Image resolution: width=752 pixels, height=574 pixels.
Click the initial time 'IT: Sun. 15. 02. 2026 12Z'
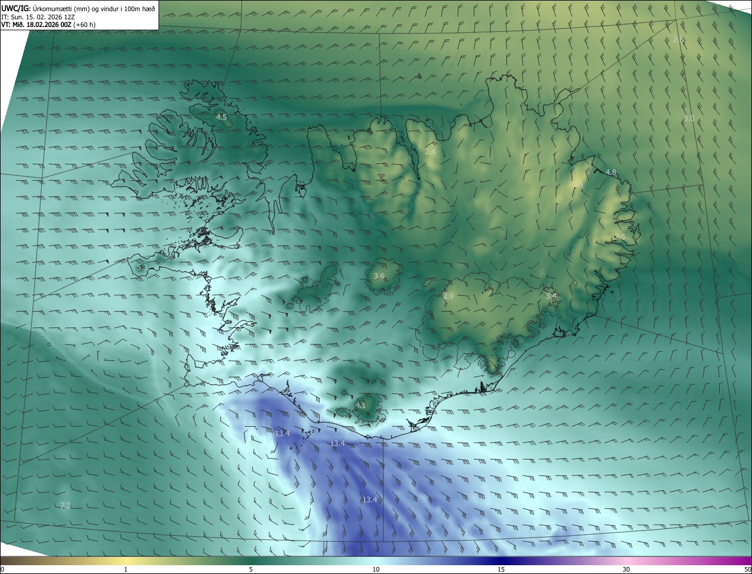click(x=38, y=16)
